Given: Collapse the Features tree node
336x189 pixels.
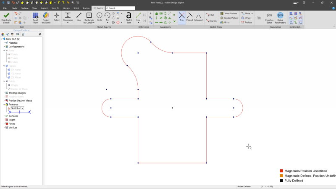Looking at the screenshot, I should (4, 104).
